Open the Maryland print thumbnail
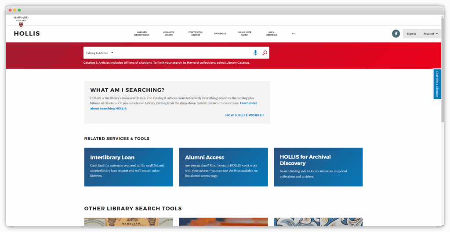Viewport: 450px width, 232px height. pos(129,221)
